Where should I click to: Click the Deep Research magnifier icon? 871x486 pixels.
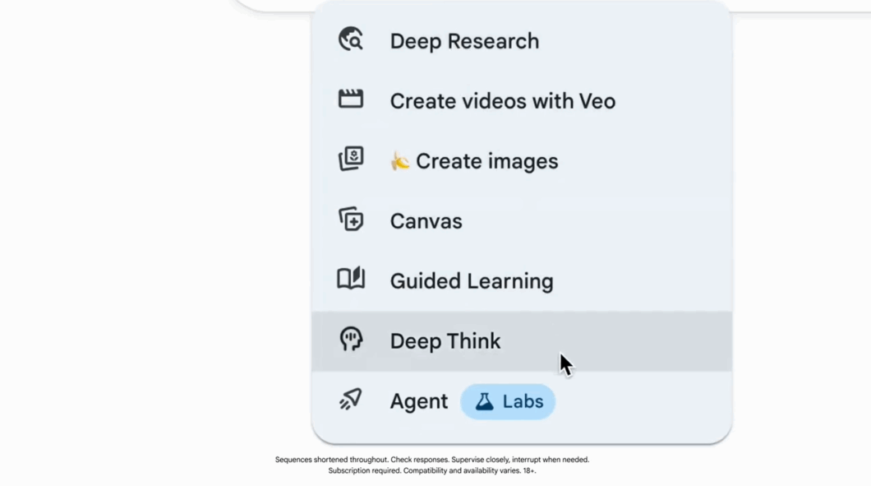(350, 39)
